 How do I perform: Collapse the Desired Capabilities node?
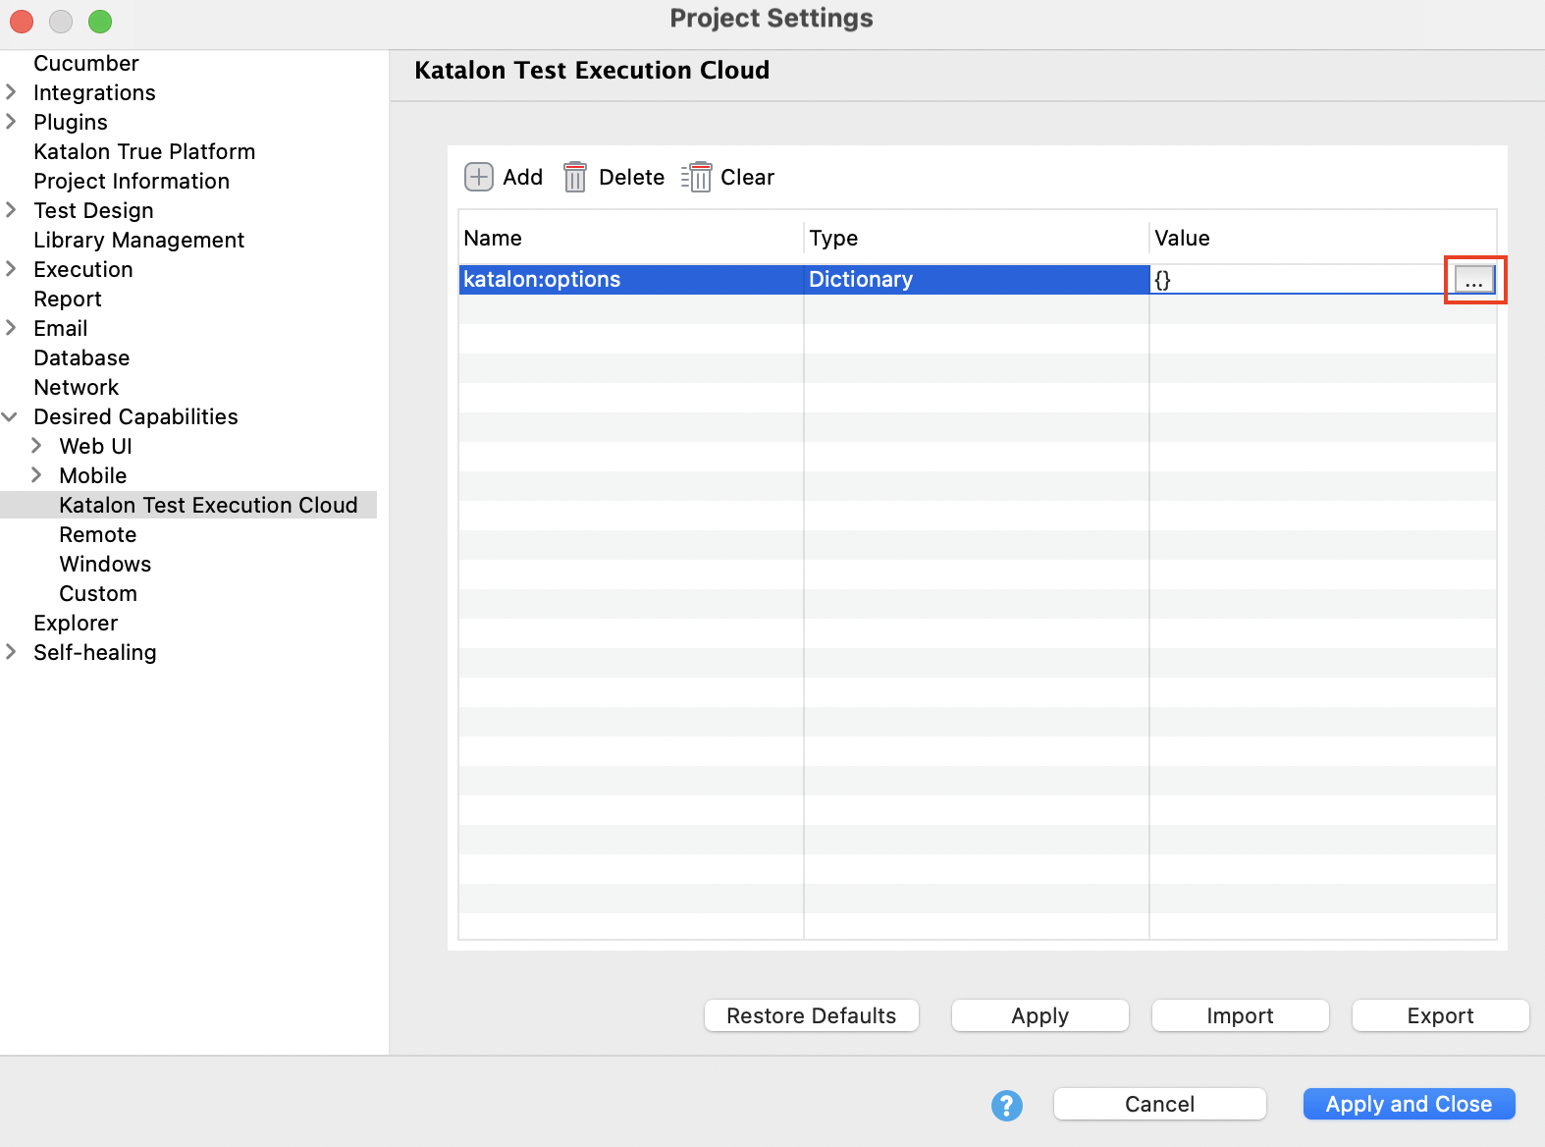pyautogui.click(x=10, y=416)
